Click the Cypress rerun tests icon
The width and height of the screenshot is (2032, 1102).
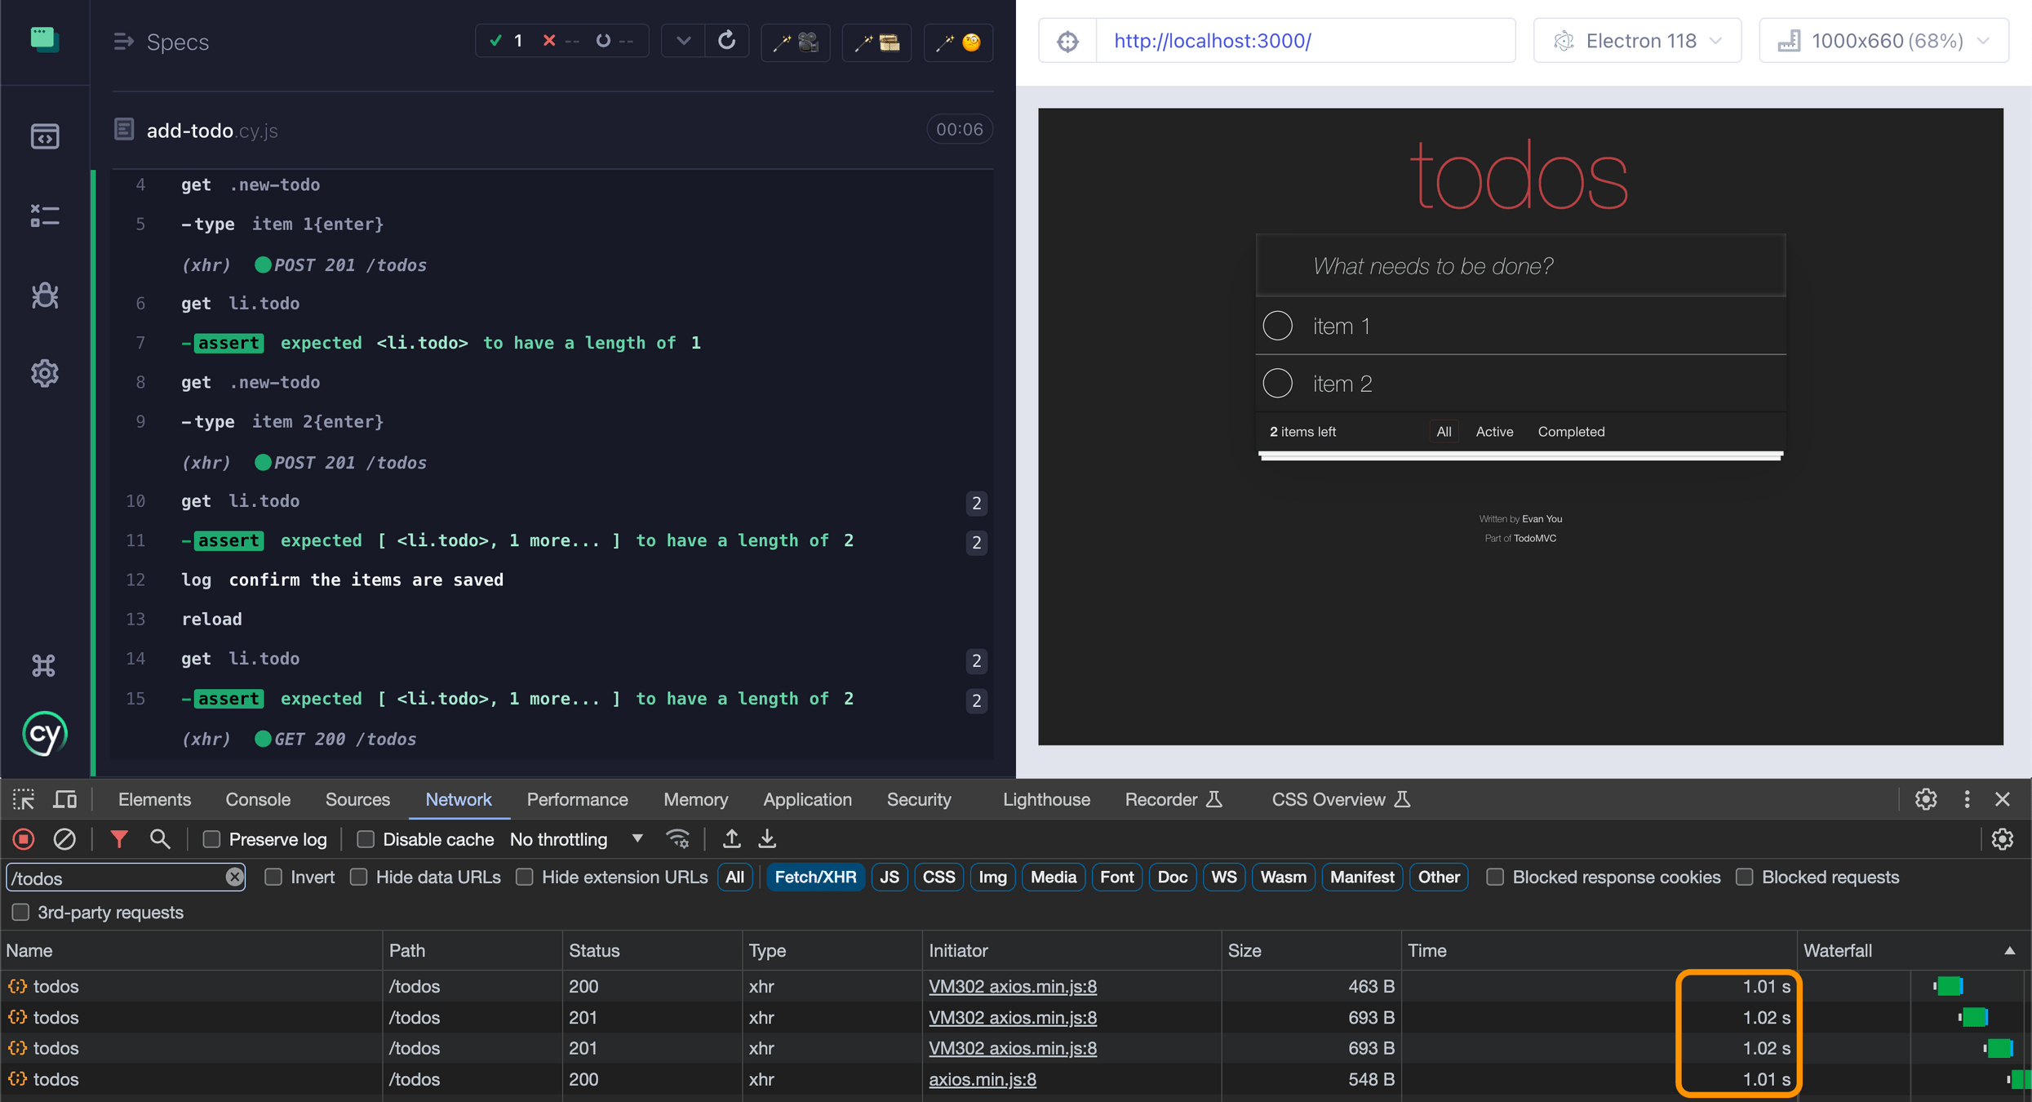tap(726, 40)
